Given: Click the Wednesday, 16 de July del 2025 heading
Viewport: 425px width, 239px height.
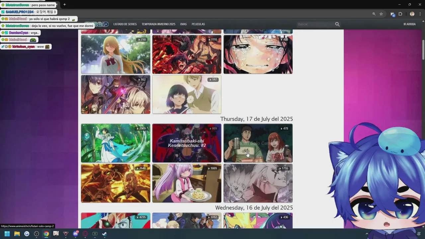Looking at the screenshot, I should tap(254, 207).
